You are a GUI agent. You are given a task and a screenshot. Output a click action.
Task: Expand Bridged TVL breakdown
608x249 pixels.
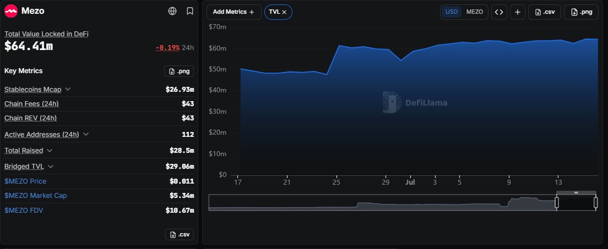tap(51, 167)
